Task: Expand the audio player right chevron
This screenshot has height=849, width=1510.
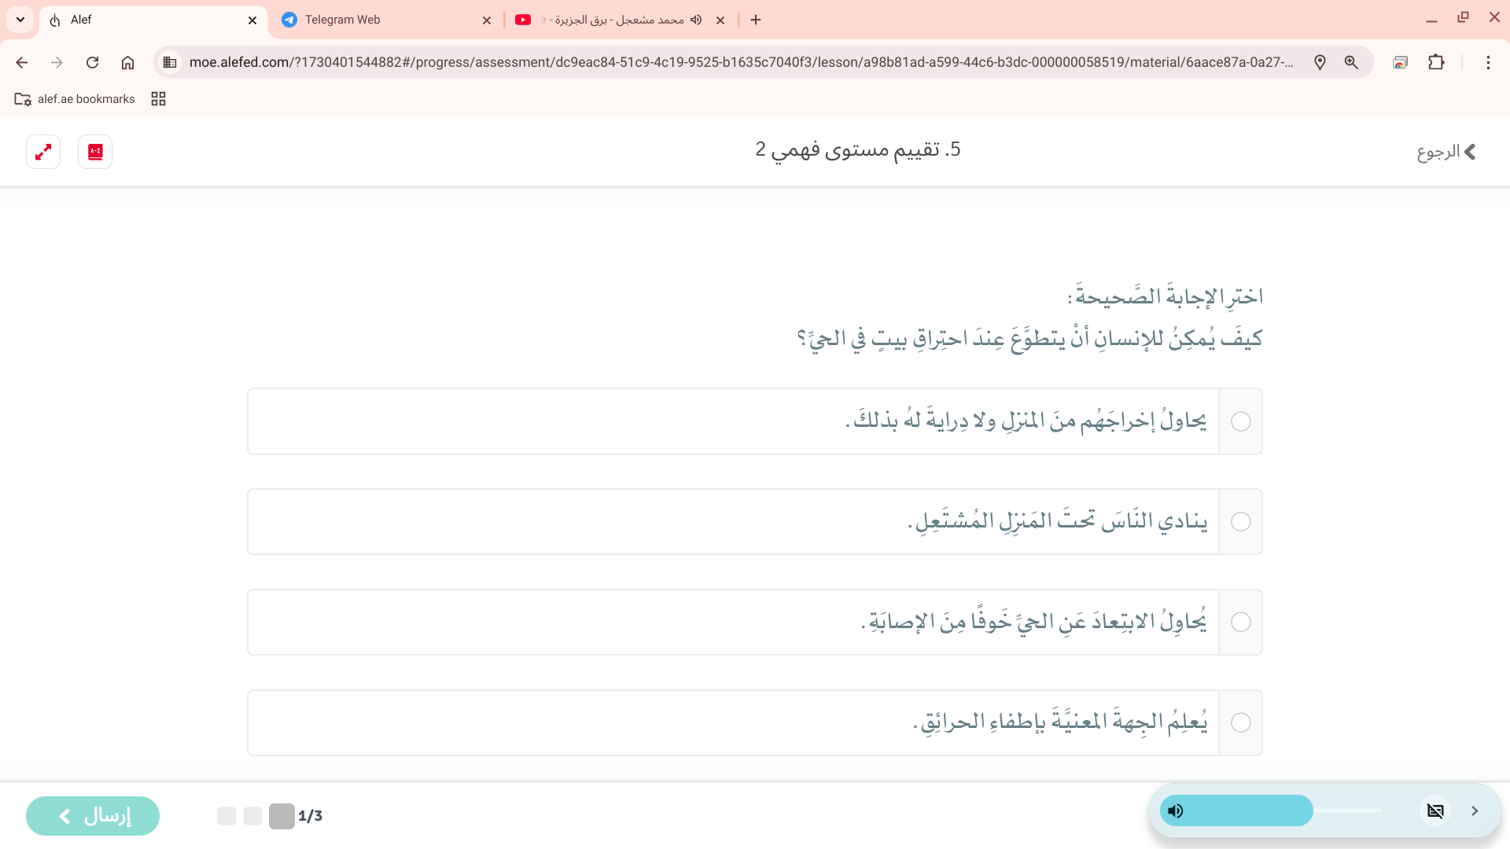Action: [x=1475, y=811]
